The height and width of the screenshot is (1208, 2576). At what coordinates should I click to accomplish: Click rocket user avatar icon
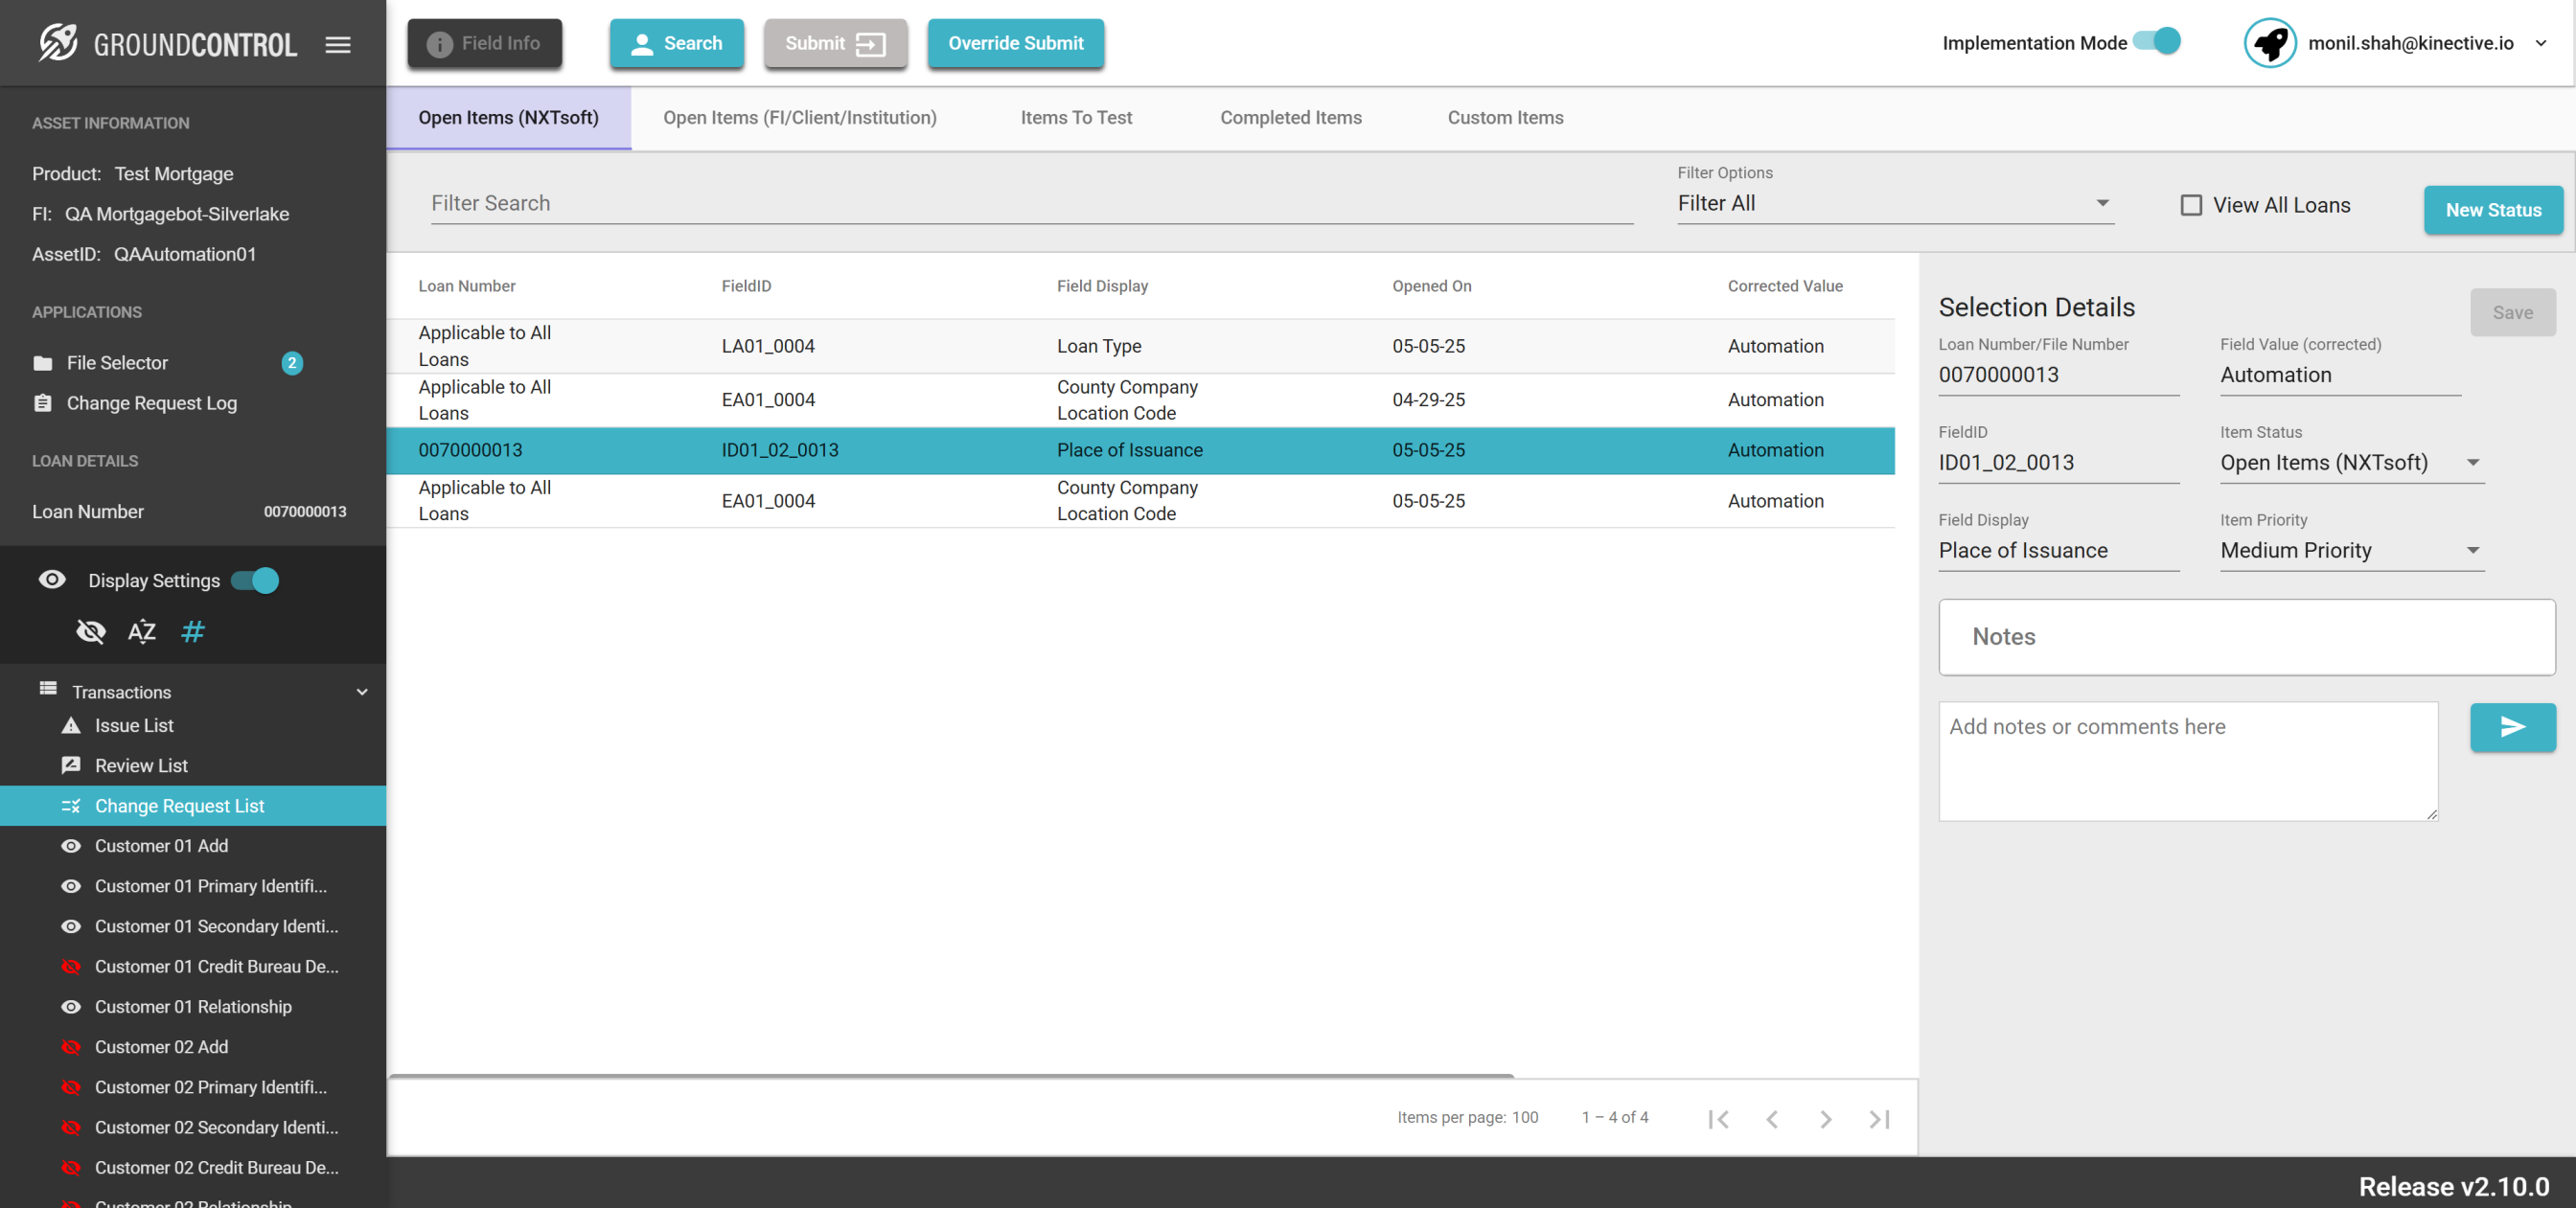2268,43
